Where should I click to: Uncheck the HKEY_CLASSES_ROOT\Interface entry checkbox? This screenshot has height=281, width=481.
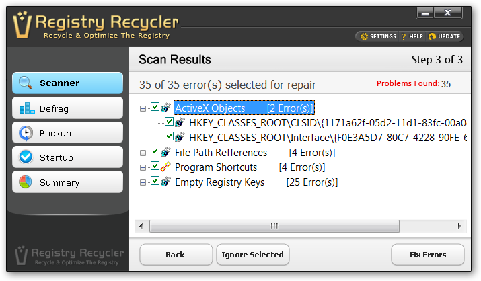click(x=169, y=136)
